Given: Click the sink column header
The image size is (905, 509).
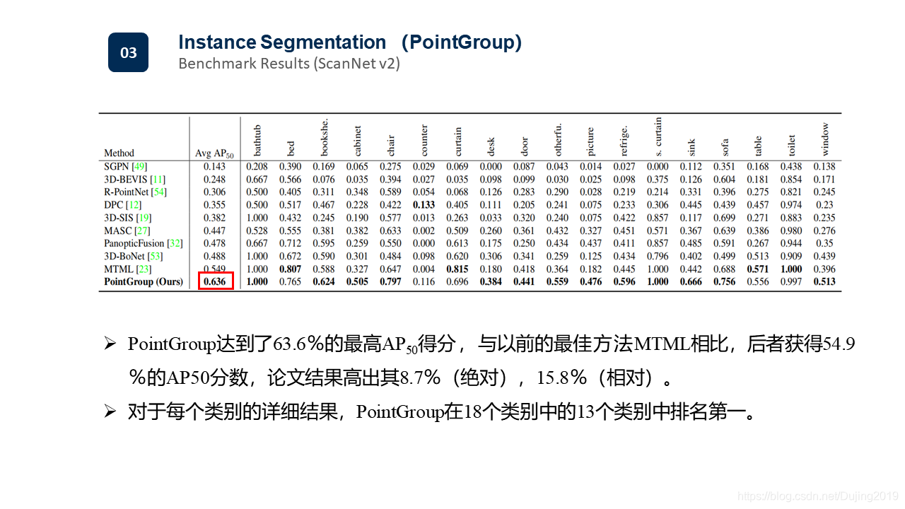Looking at the screenshot, I should click(x=691, y=146).
